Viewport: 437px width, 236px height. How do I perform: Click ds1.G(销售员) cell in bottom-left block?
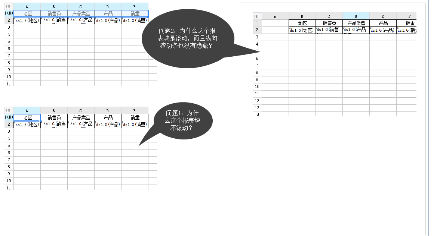click(x=54, y=124)
